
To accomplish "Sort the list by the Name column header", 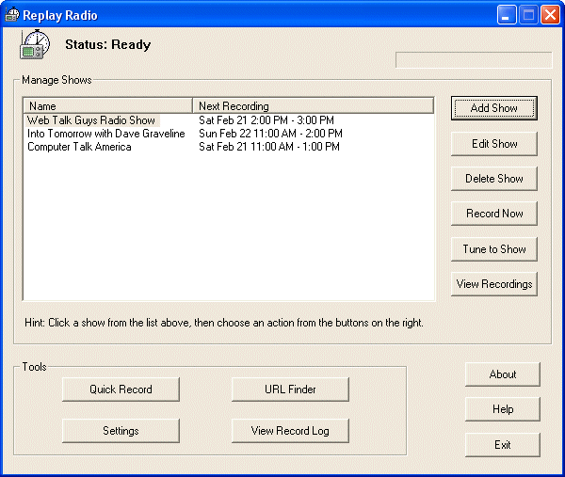I will (107, 105).
